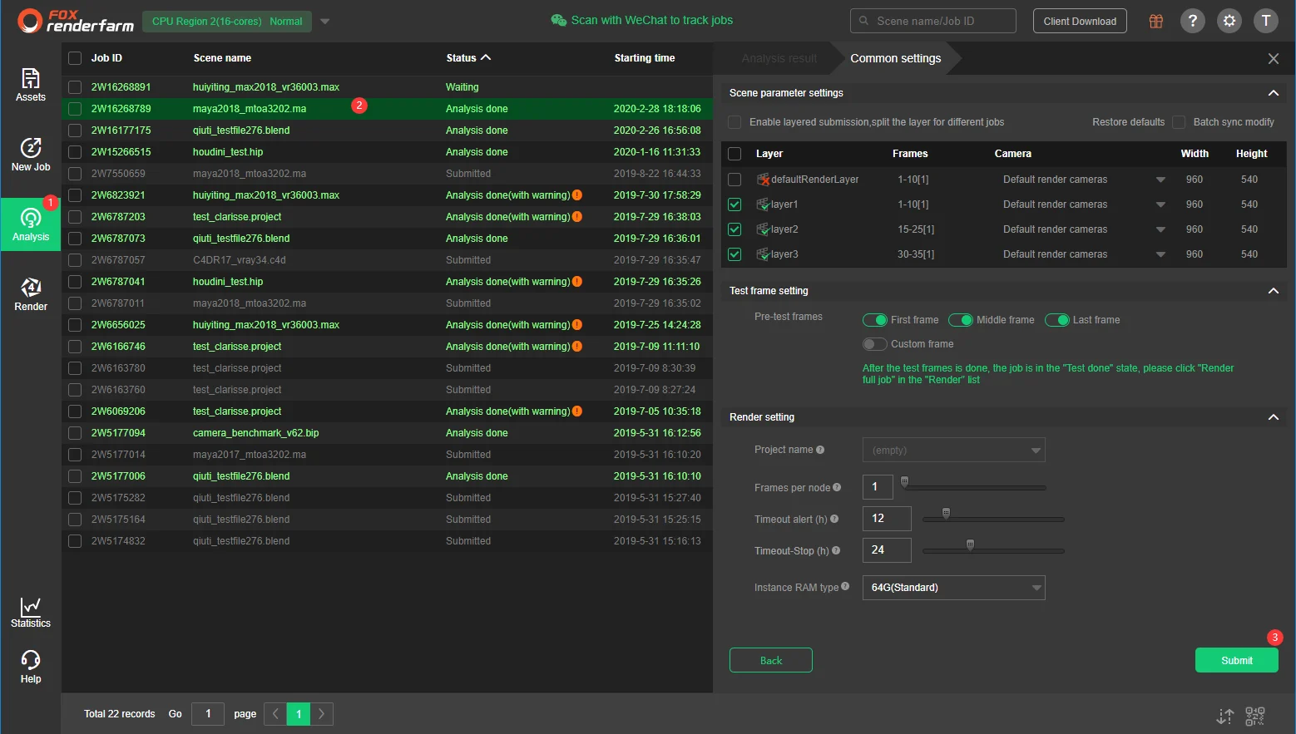Click the Project name help icon

[x=820, y=450]
